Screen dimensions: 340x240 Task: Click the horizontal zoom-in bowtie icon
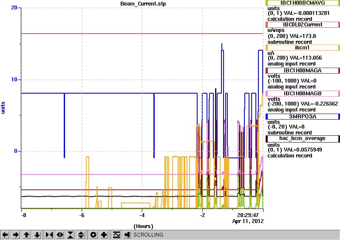coord(49,235)
